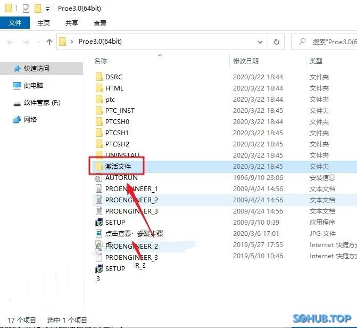Select the 点击查看 JPG file icon
The width and height of the screenshot is (357, 328).
click(x=99, y=233)
